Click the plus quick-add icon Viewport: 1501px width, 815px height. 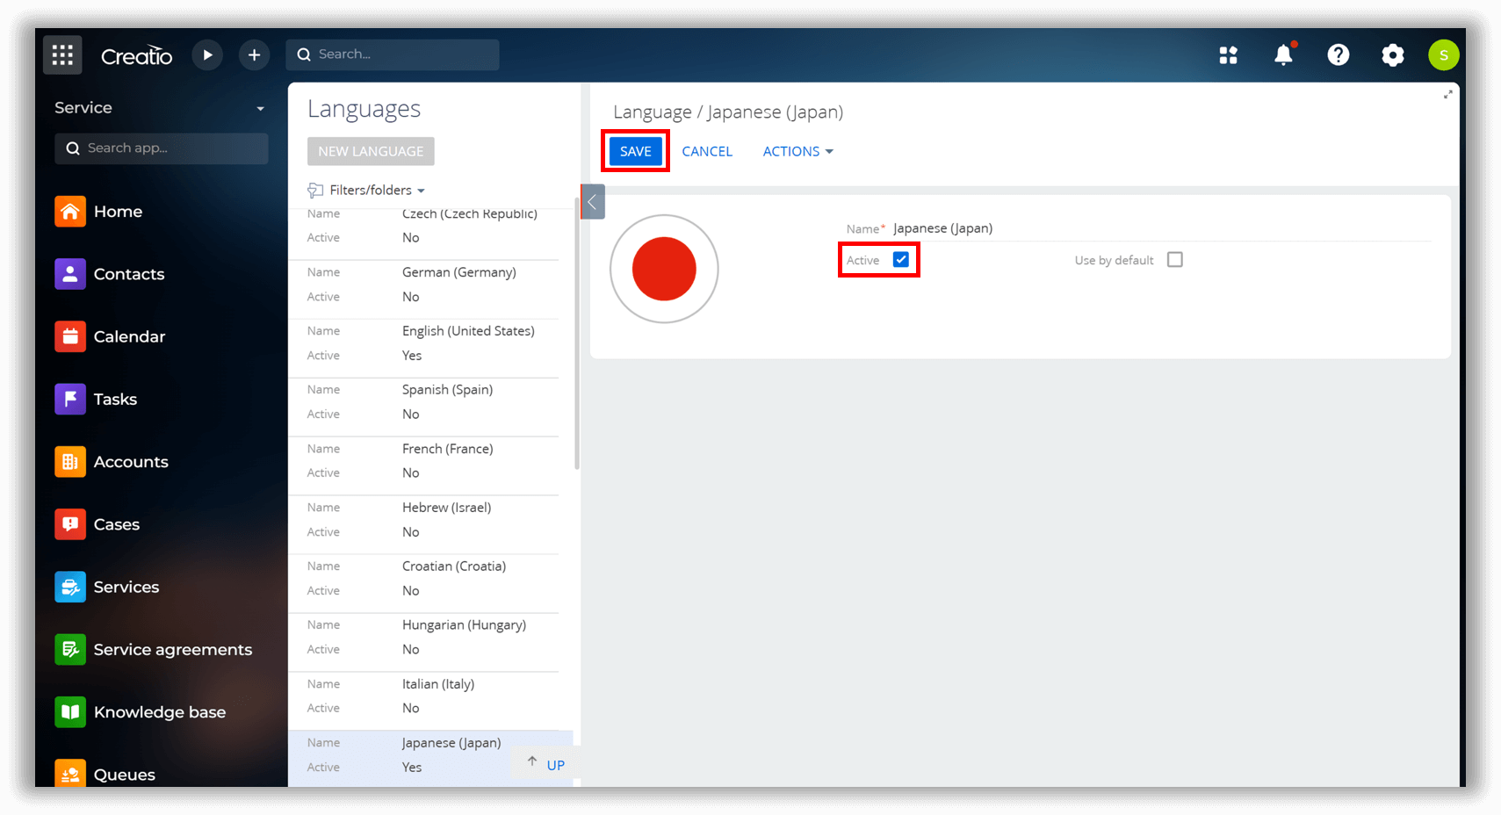tap(254, 54)
